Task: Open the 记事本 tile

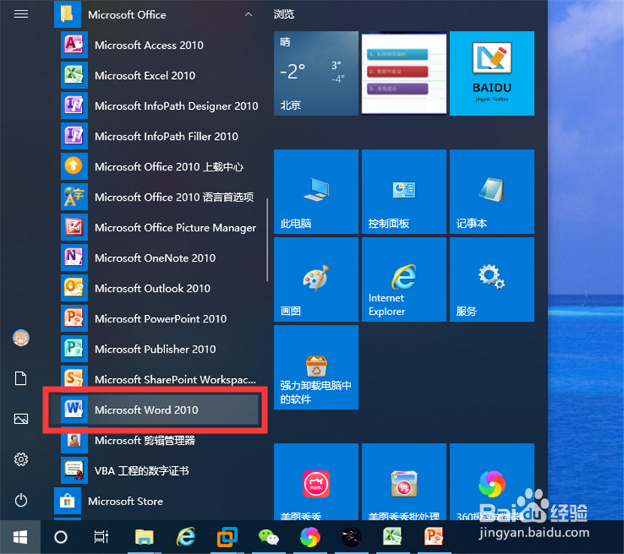Action: (492, 192)
